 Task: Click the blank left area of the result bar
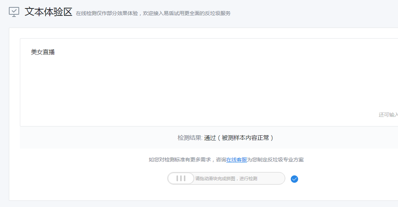click(x=74, y=138)
